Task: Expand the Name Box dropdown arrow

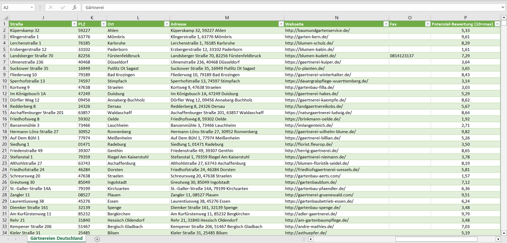Action: click(32, 7)
